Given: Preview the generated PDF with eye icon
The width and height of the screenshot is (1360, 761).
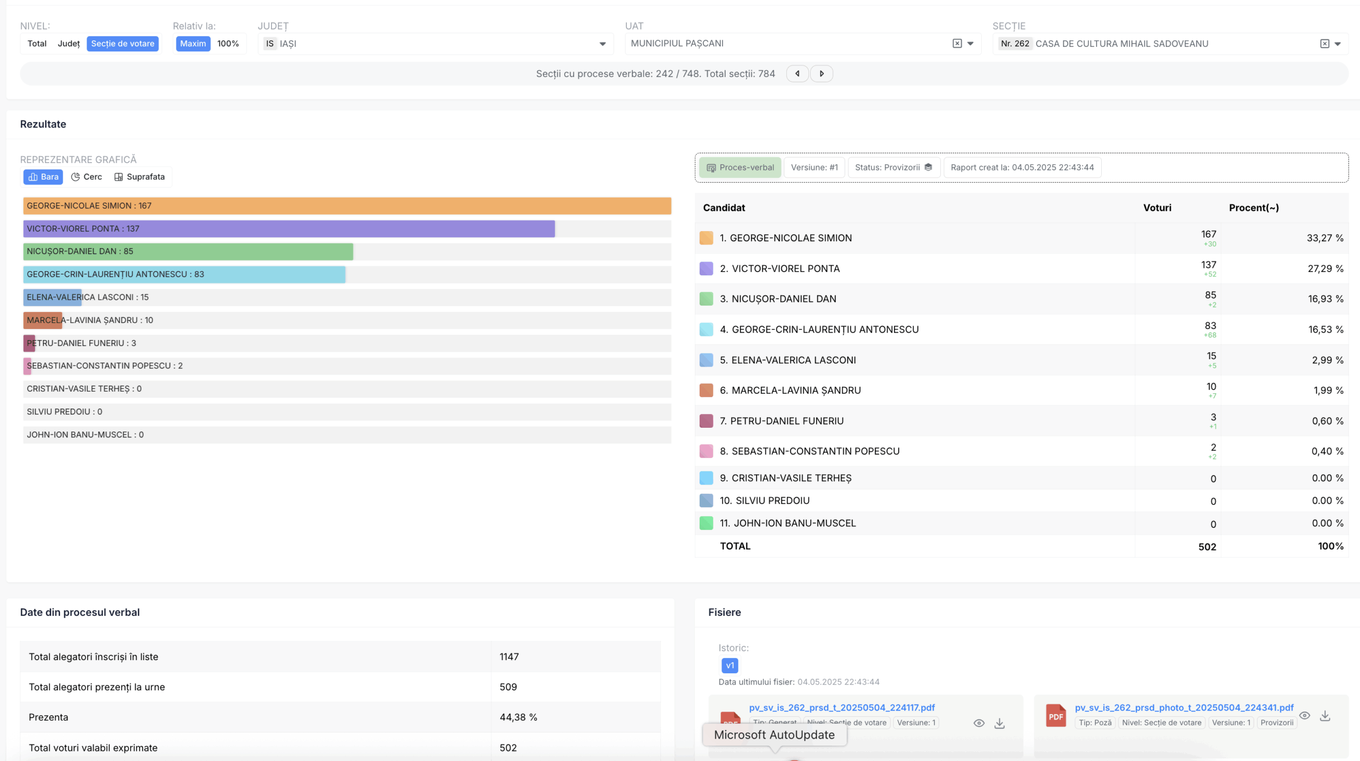Looking at the screenshot, I should (x=979, y=723).
